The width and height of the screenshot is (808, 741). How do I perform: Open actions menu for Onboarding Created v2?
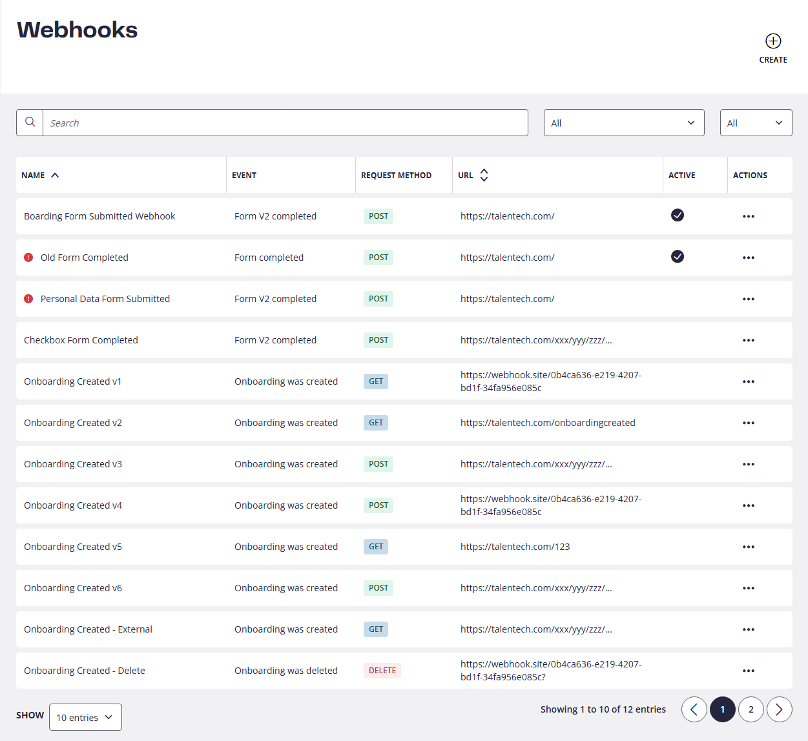[x=749, y=423]
